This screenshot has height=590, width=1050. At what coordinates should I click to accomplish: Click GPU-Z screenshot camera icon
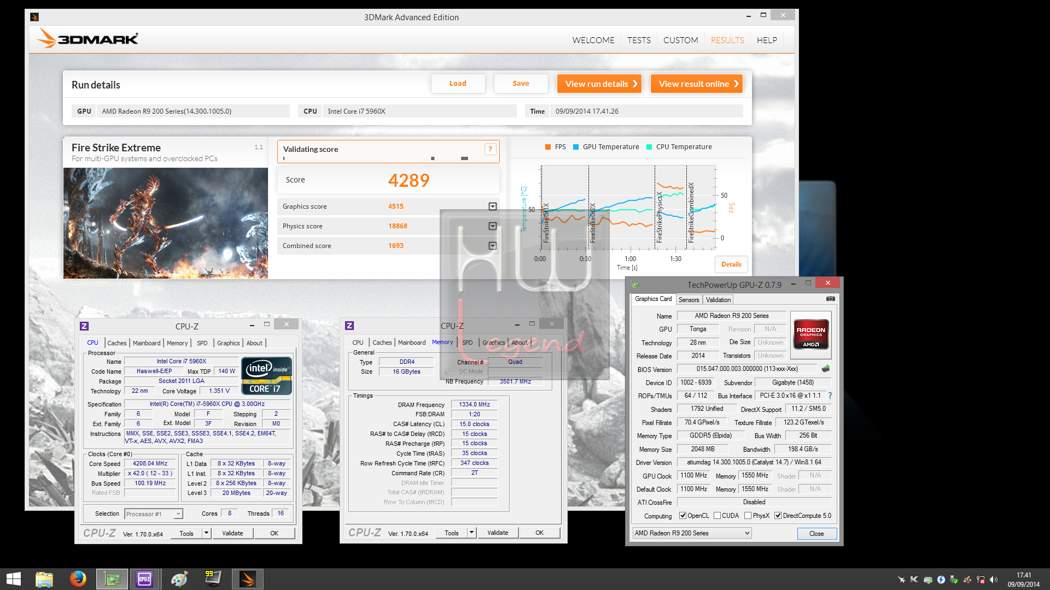click(x=830, y=299)
